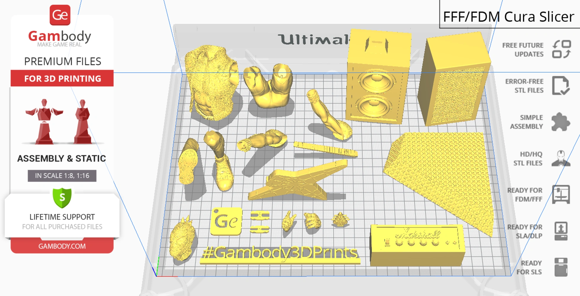Click the Ready for FDM/FFF printer icon

(561, 194)
